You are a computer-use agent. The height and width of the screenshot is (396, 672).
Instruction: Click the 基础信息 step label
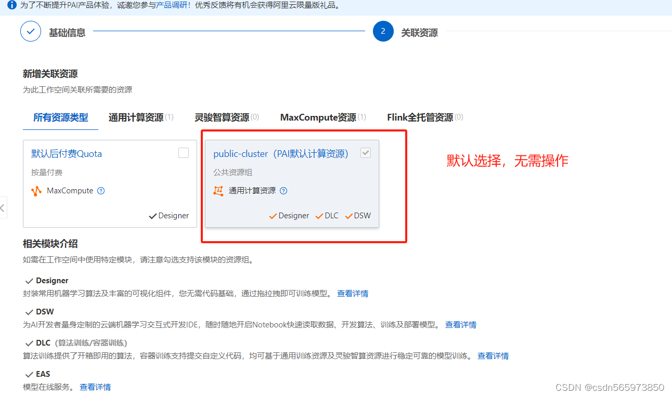pyautogui.click(x=67, y=32)
